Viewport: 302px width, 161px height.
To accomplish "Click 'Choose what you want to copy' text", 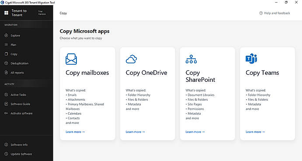I will click(81, 38).
